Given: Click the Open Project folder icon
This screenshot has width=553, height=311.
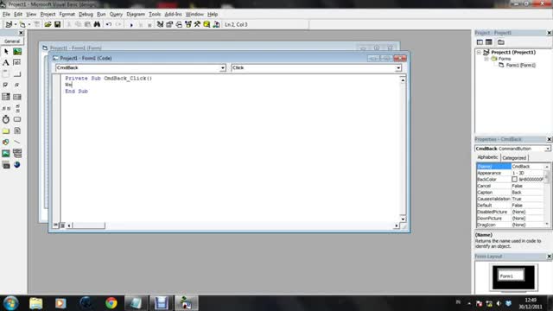Looking at the screenshot, I should point(48,24).
